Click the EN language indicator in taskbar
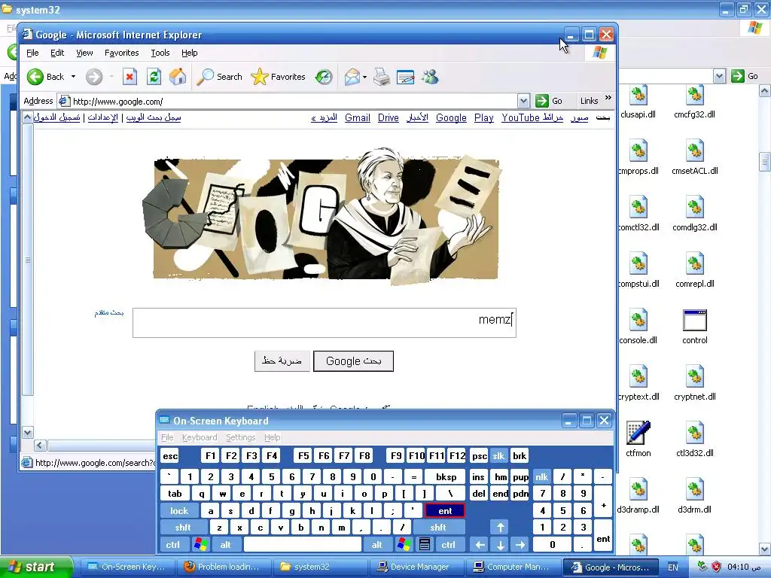The width and height of the screenshot is (771, 578). coord(673,567)
